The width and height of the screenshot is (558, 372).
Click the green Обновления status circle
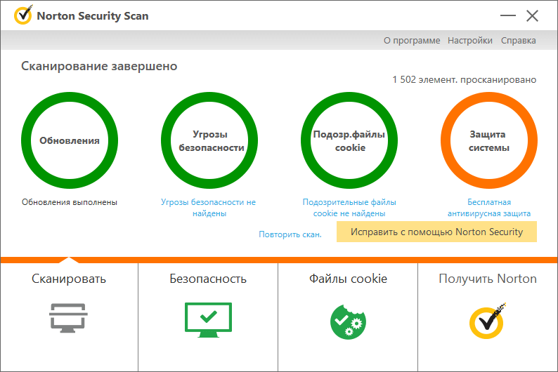[69, 140]
